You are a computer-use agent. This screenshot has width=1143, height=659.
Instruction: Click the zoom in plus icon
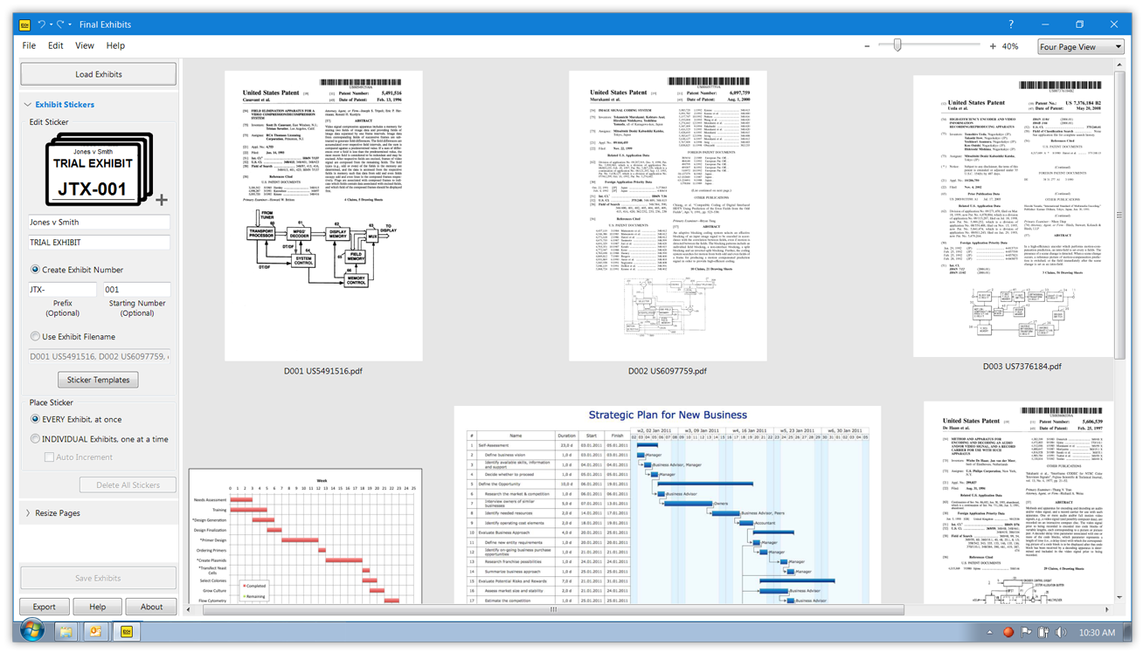(x=993, y=46)
